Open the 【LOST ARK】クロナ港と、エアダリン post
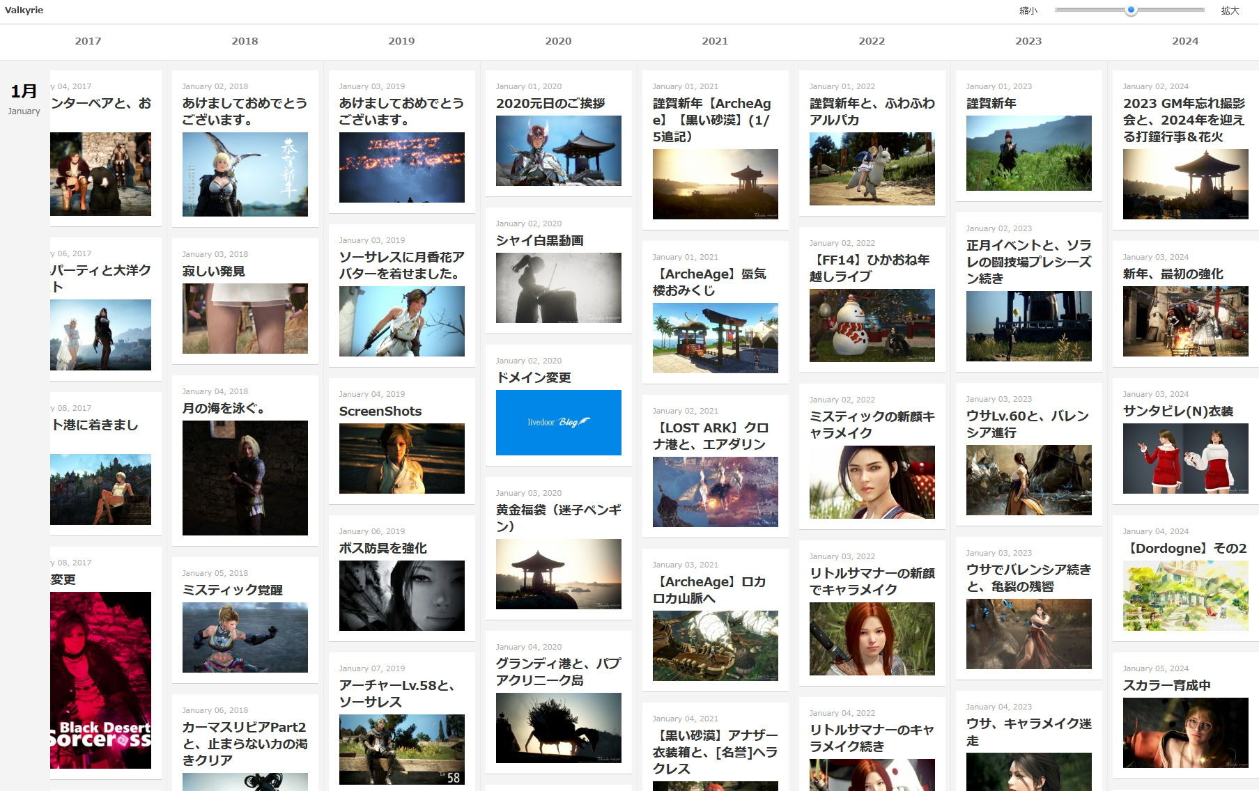 tap(711, 436)
